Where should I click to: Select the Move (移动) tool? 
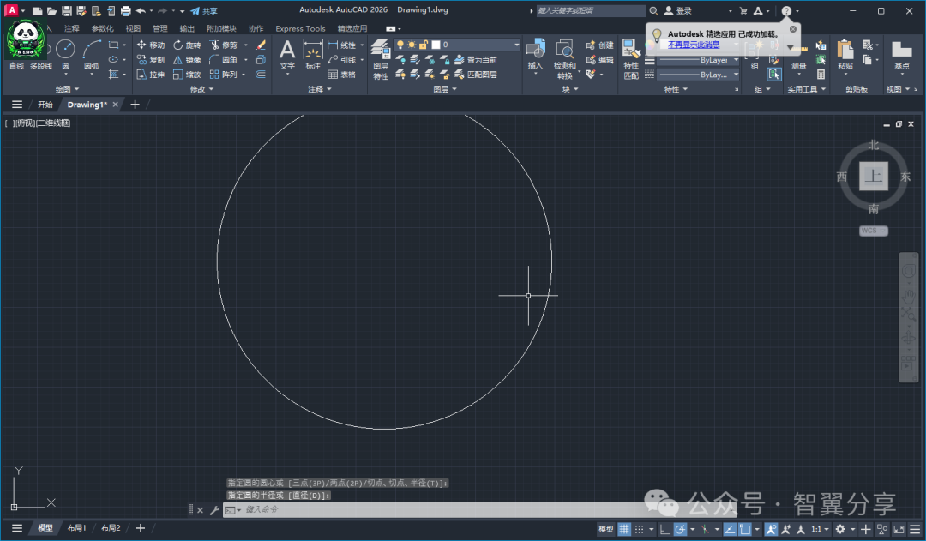coord(151,45)
